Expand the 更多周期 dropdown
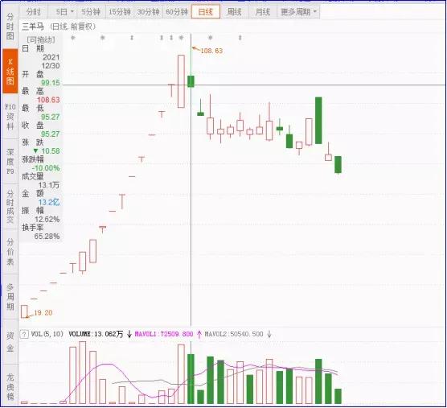 tap(298, 12)
